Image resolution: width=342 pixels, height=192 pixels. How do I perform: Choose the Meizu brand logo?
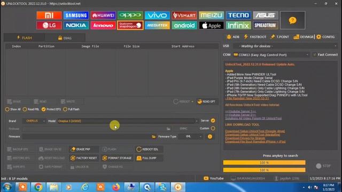(212, 15)
